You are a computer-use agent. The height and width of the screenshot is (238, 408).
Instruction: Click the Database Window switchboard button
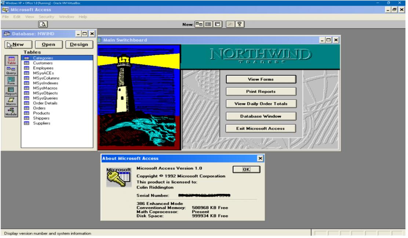[261, 116]
